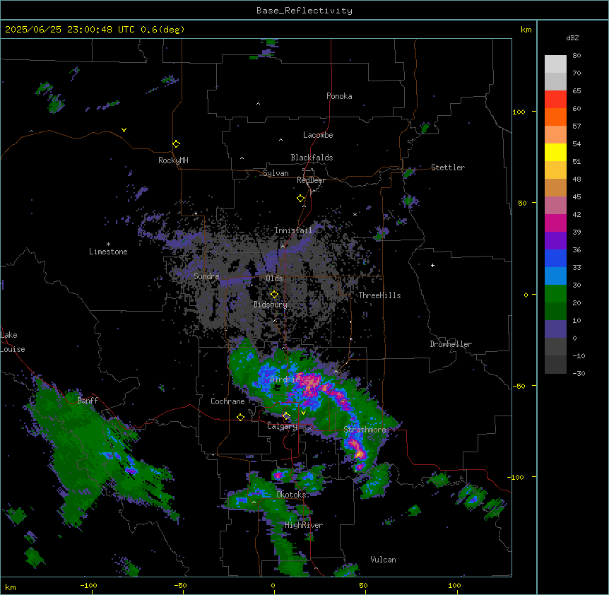Viewport: 609px width, 595px height.
Task: Select the light gray 70-80 dBZ legend swatch
Action: pos(555,64)
